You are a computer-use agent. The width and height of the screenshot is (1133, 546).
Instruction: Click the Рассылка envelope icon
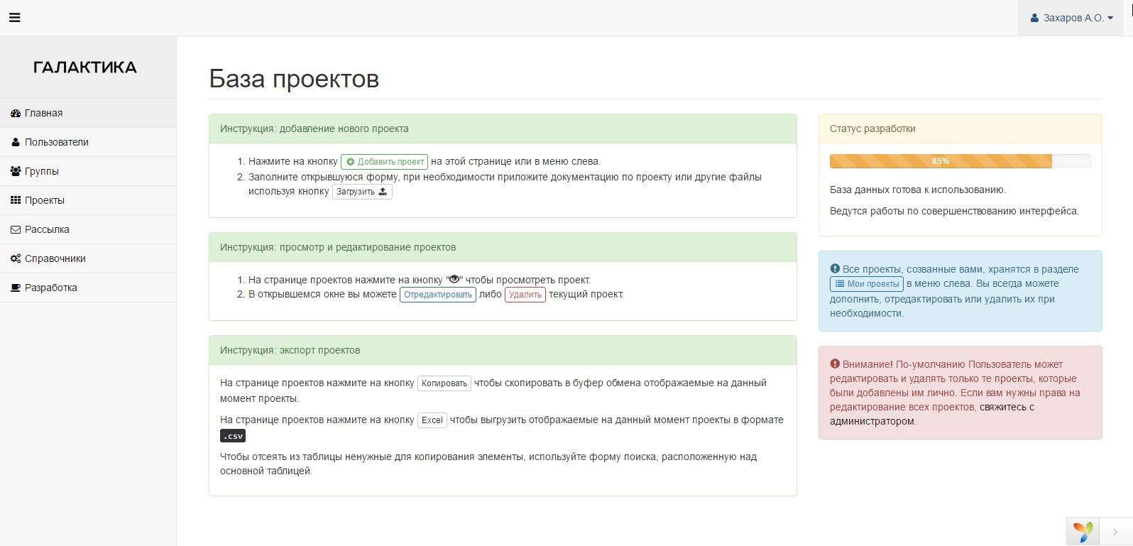coord(16,229)
